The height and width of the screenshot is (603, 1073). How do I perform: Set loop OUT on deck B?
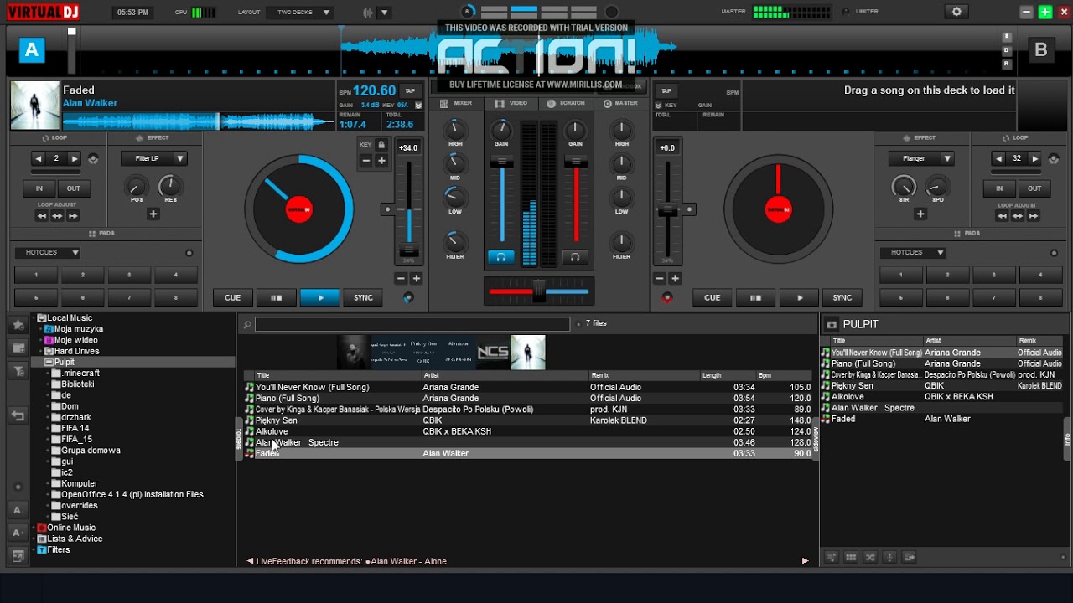click(x=1034, y=188)
